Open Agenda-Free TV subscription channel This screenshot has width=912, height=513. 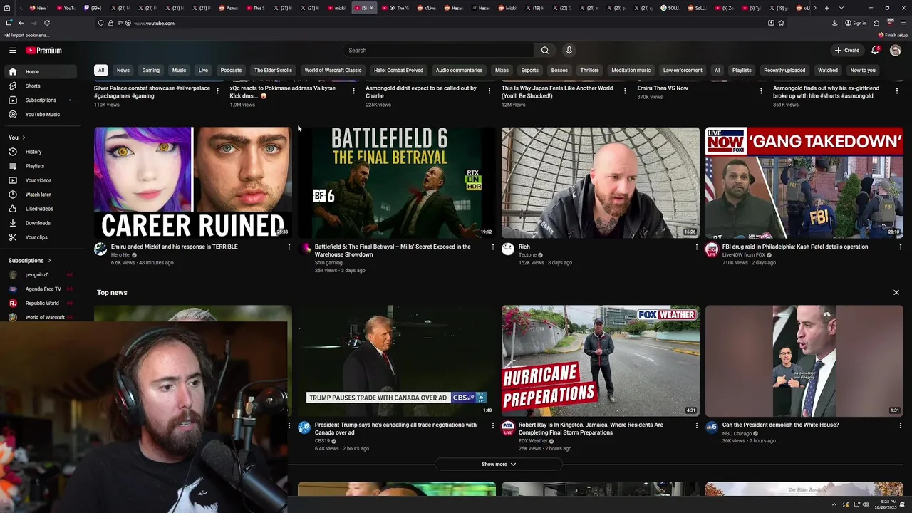point(39,289)
